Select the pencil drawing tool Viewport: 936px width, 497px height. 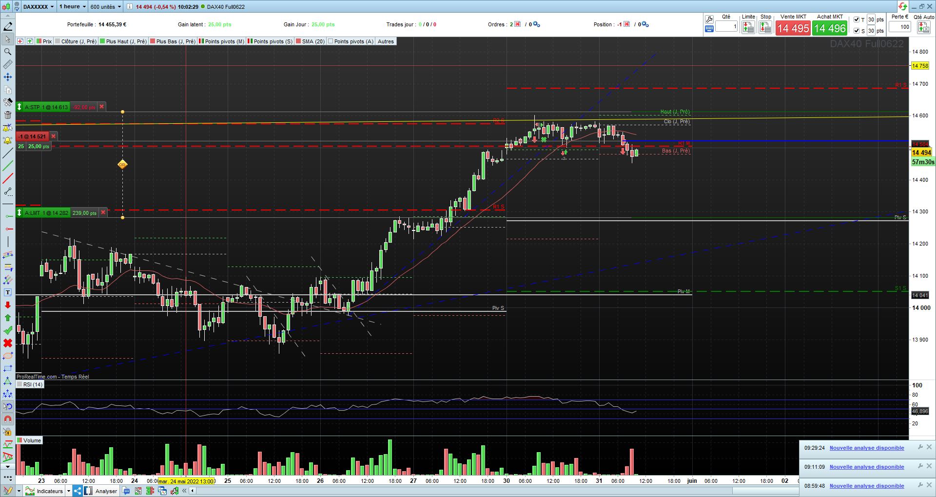(x=8, y=26)
